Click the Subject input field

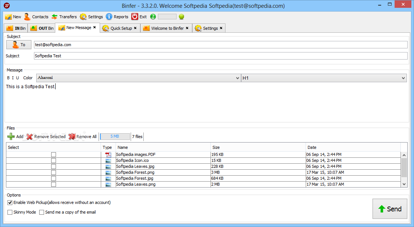221,56
